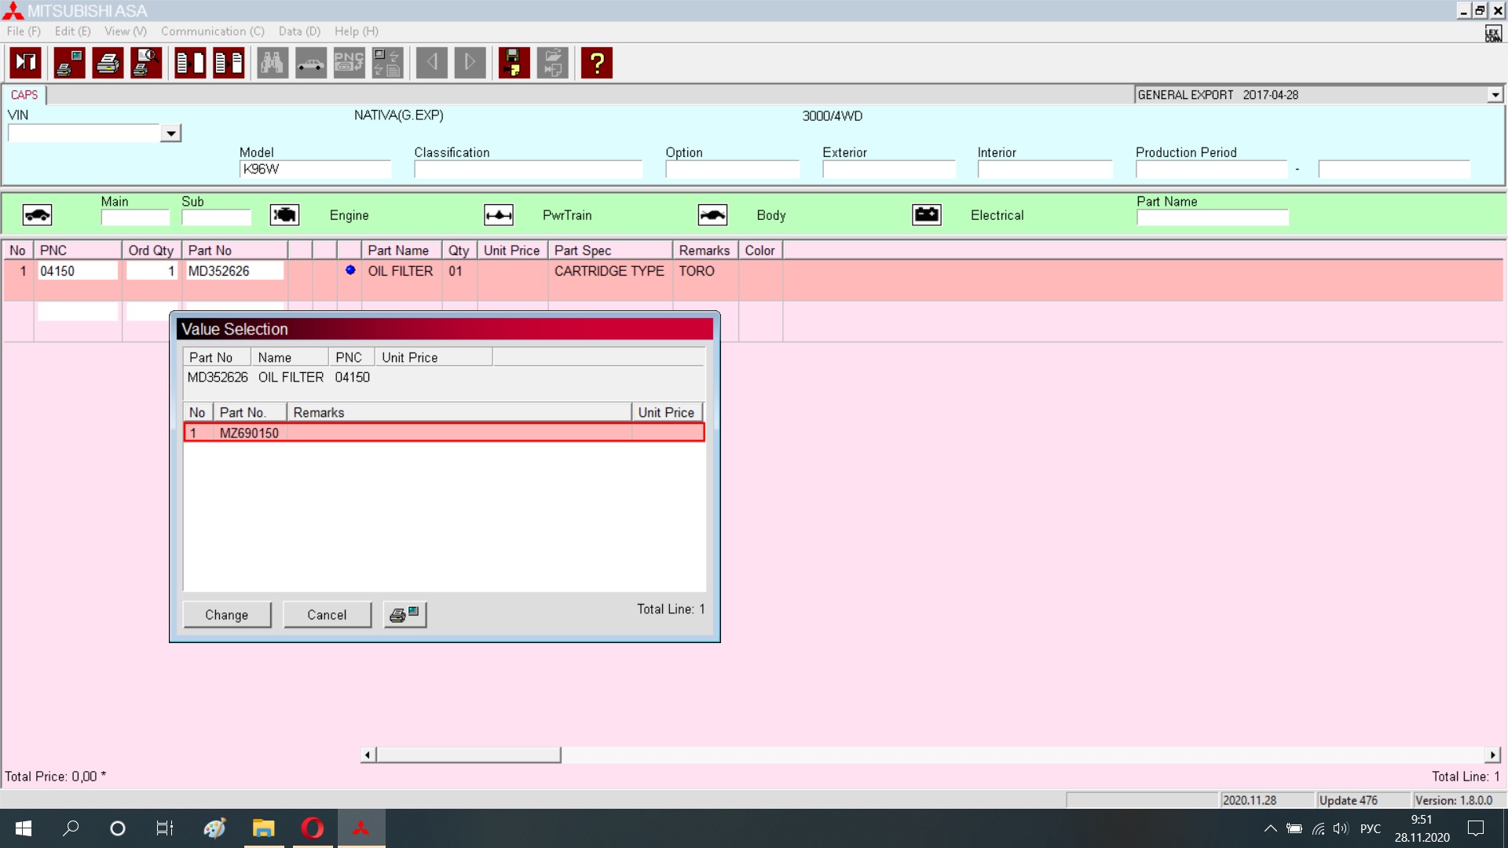Select the Electrical group icon
The height and width of the screenshot is (848, 1508).
(x=927, y=215)
